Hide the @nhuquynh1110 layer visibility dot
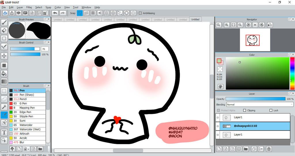 coord(218,126)
